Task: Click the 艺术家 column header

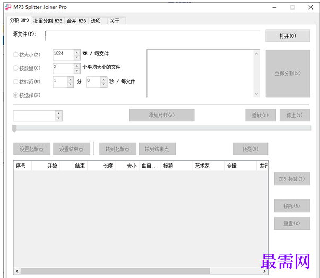Action: pos(209,166)
